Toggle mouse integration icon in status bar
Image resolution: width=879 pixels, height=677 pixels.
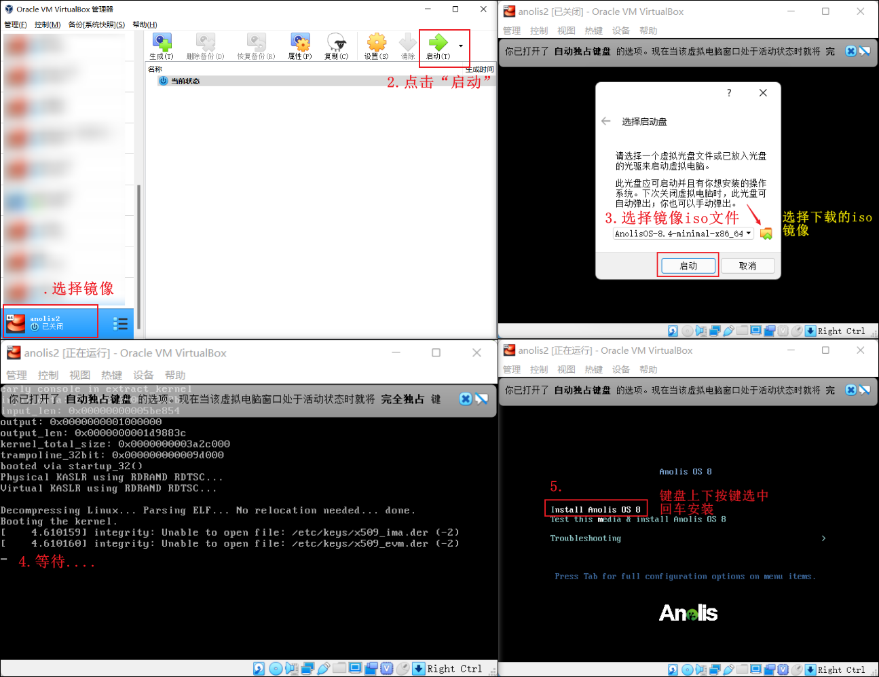(x=797, y=669)
